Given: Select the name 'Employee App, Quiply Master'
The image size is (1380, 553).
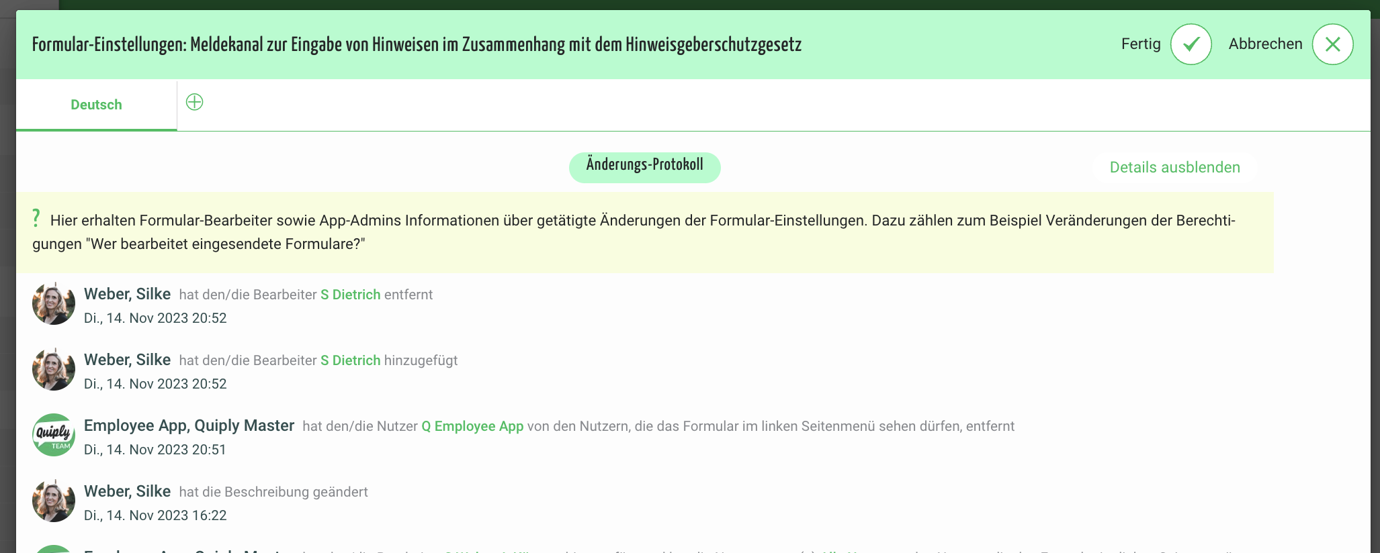Looking at the screenshot, I should point(189,425).
